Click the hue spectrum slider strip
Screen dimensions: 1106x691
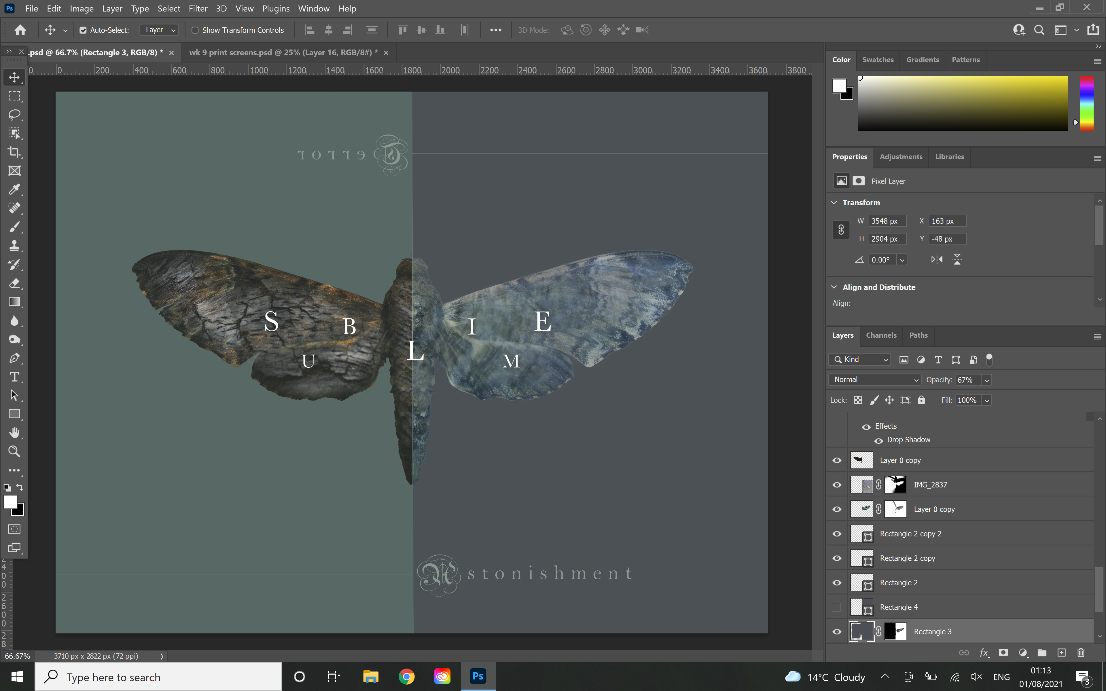pos(1086,104)
